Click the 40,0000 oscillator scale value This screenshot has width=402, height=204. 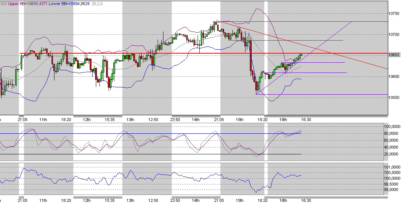[392, 147]
